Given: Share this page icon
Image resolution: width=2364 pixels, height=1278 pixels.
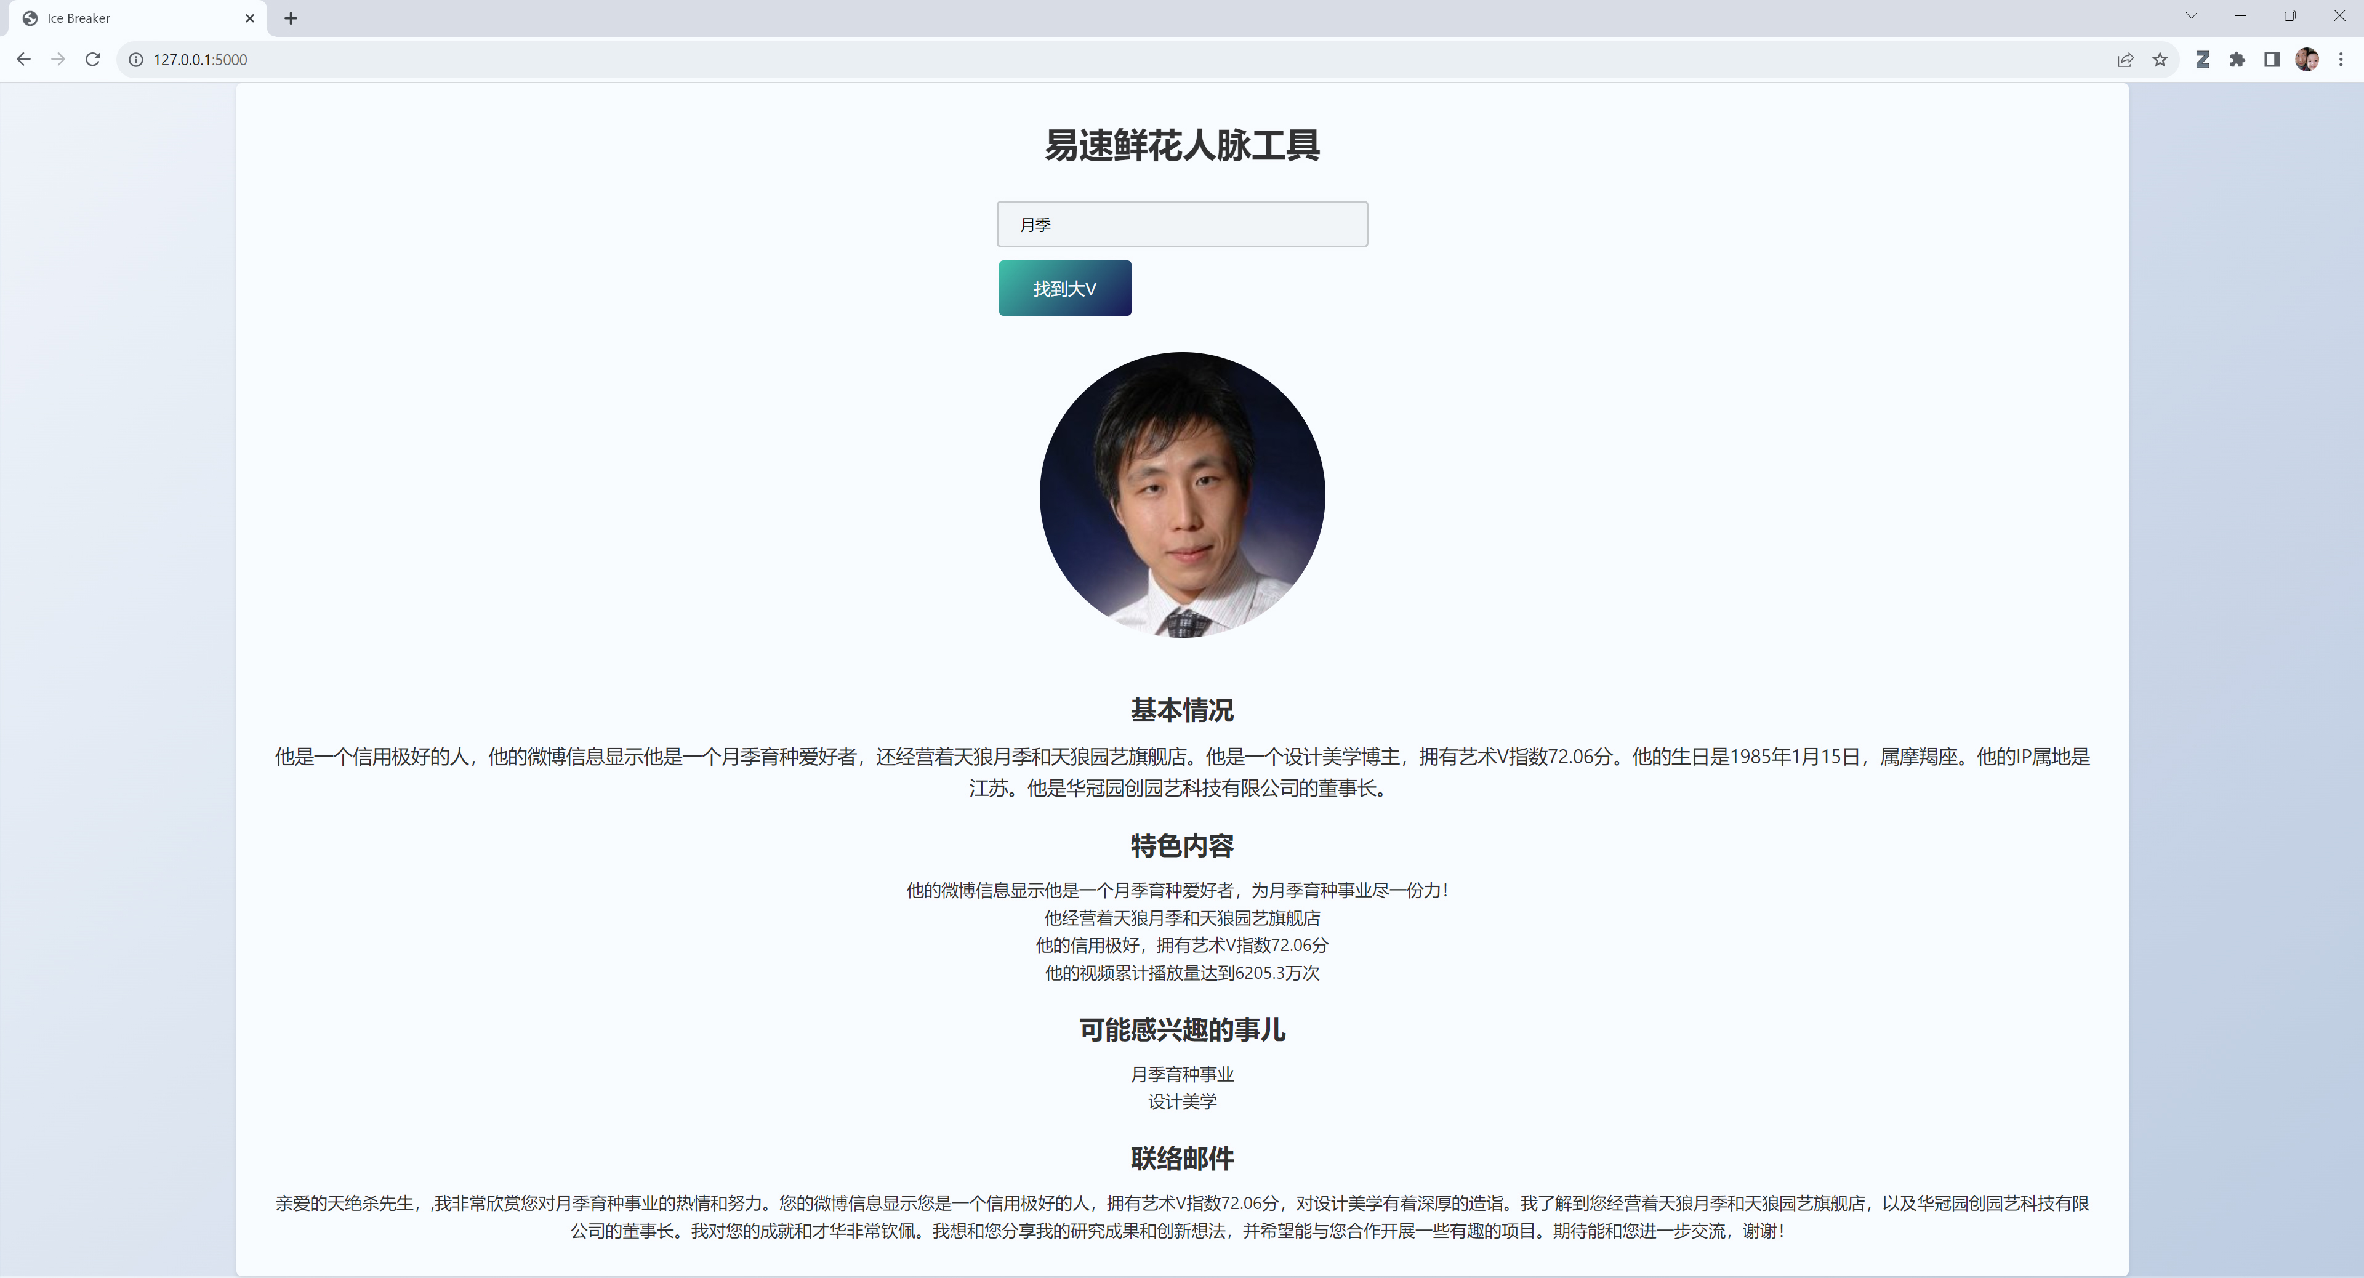Looking at the screenshot, I should tap(2125, 60).
